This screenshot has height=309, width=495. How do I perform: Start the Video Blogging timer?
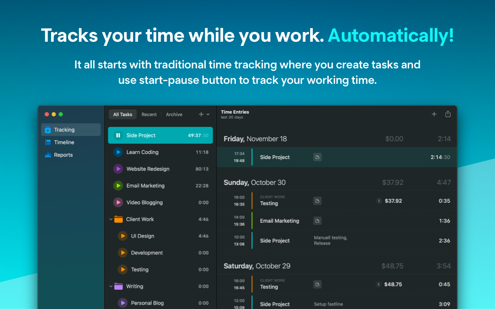[x=118, y=202]
